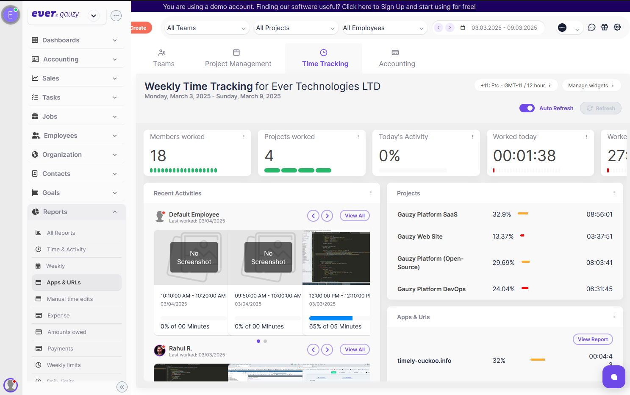Click Default Employee avatar icon
The image size is (630, 395).
tap(160, 217)
